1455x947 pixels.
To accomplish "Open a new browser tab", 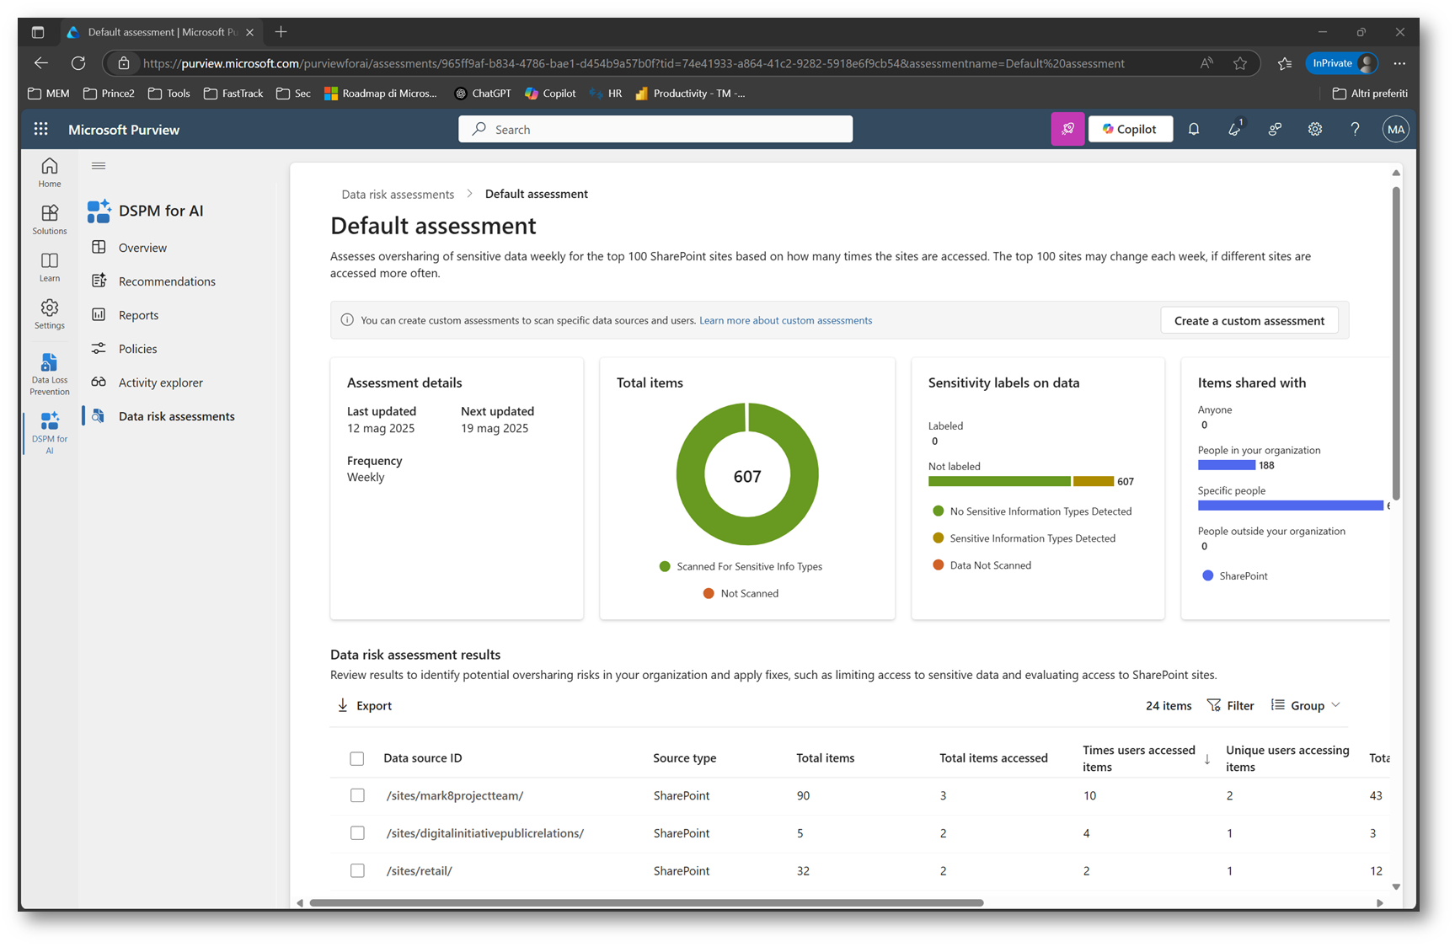I will (x=281, y=32).
